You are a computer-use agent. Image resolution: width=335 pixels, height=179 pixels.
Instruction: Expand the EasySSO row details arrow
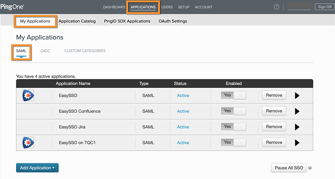pos(297,96)
